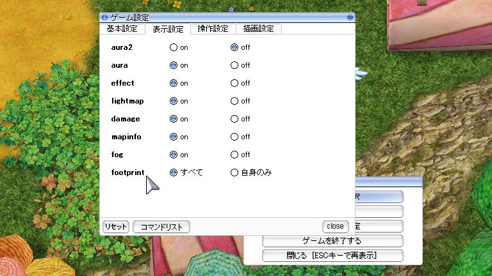492x276 pixels.
Task: Click the lightmap label
Action: click(127, 101)
